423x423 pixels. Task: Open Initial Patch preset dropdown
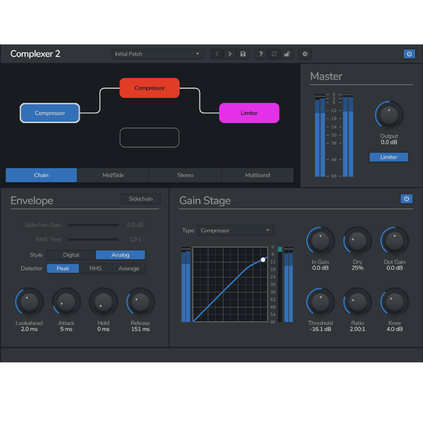click(x=157, y=54)
